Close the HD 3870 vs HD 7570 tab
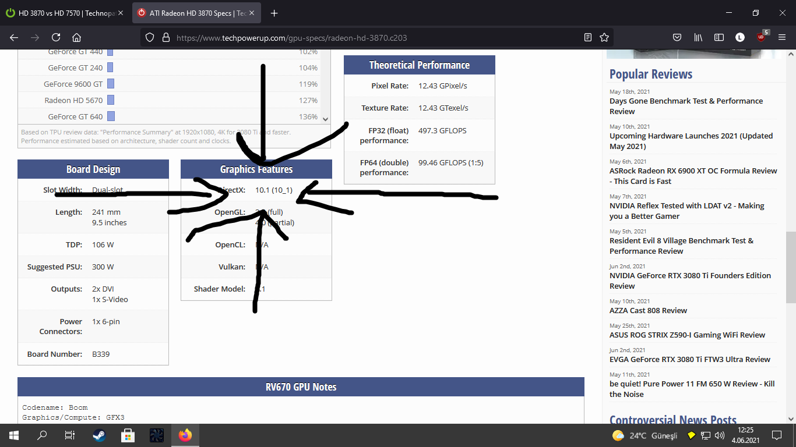Screen dimensions: 796x447 tap(121, 13)
